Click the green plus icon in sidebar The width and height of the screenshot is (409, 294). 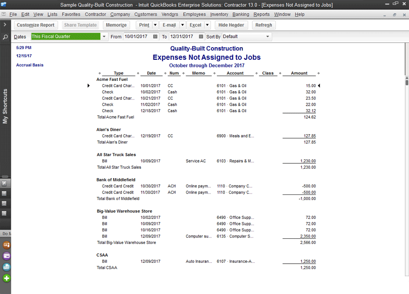[x=7, y=278]
